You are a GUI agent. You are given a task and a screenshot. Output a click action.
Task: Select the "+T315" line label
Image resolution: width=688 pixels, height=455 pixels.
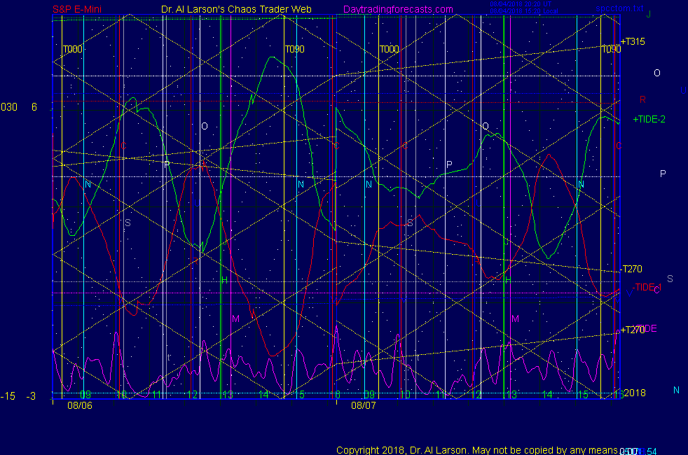tap(633, 41)
